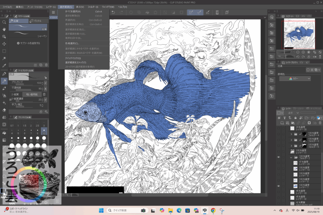This screenshot has height=215, width=323.
Task: Expand the フォルダー 4 layer folder
Action: tap(291, 134)
